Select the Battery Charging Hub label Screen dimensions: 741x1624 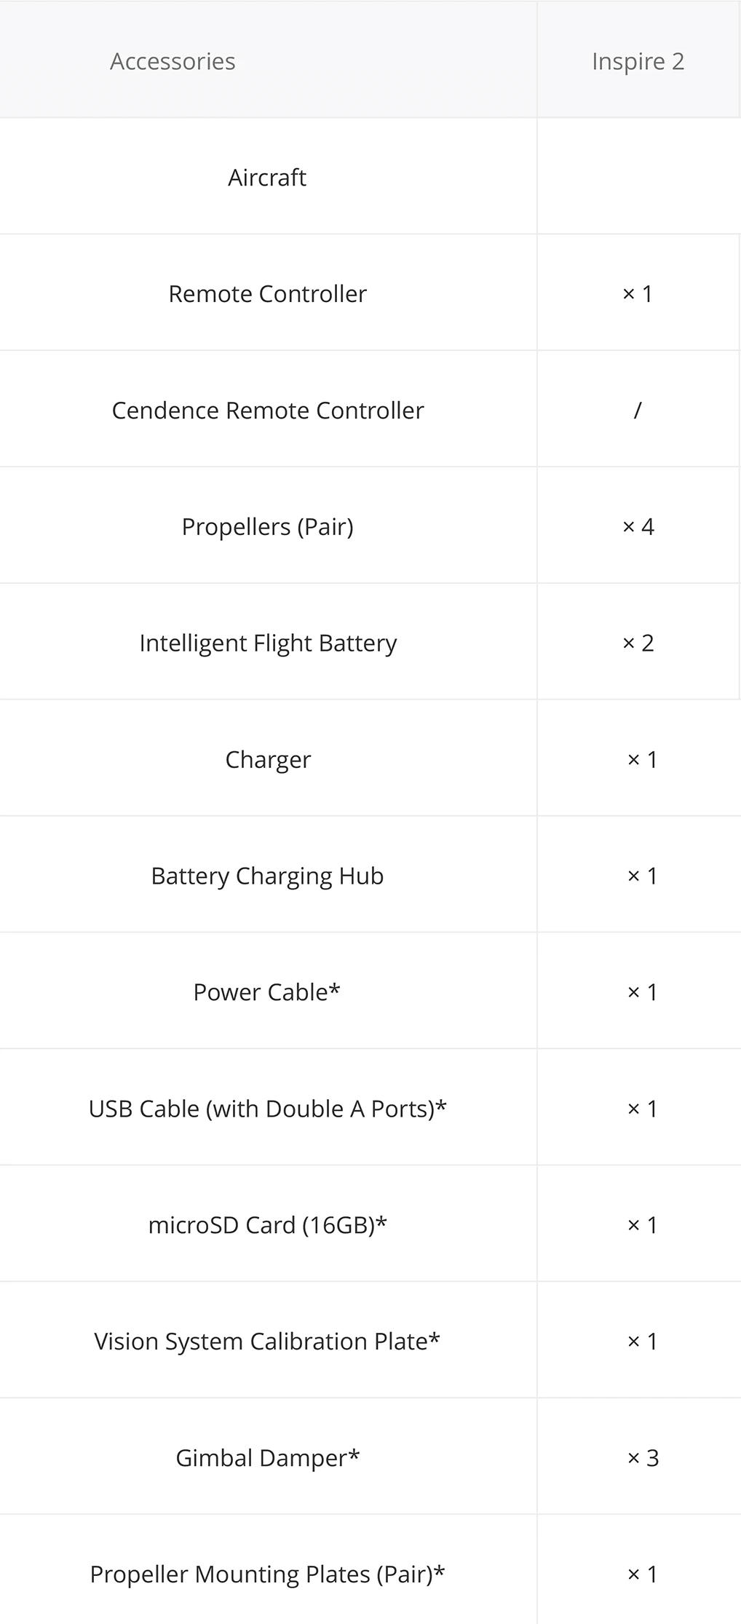point(267,876)
